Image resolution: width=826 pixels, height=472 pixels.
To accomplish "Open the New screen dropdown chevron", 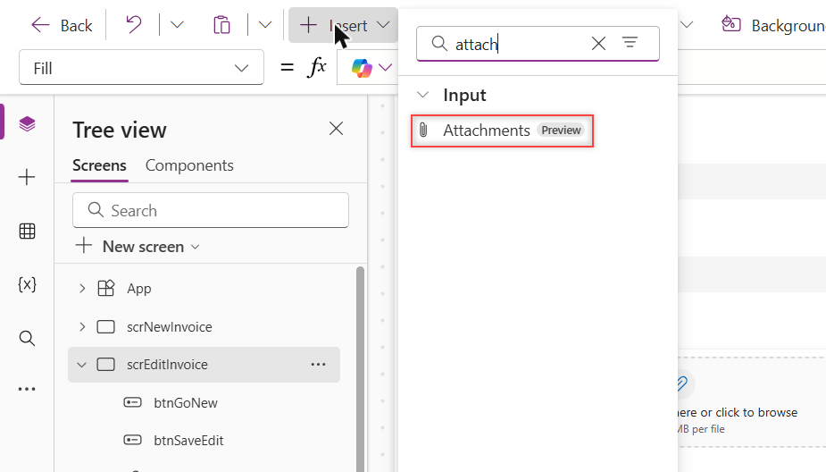I will [195, 247].
